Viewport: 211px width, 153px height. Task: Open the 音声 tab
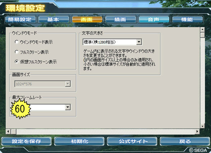154,19
